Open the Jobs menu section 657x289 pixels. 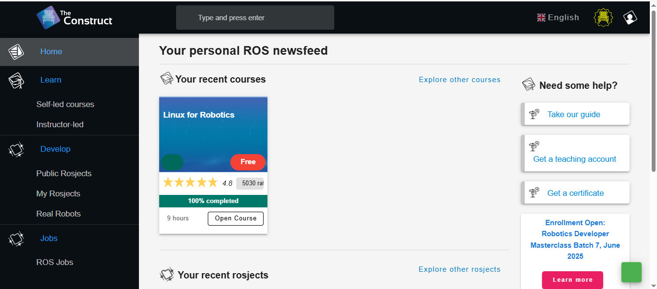point(49,239)
